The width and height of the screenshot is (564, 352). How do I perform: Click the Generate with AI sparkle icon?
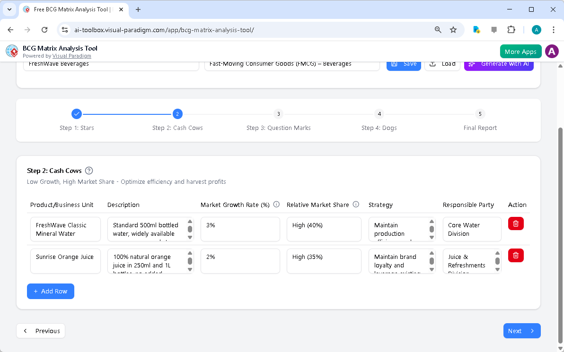pyautogui.click(x=471, y=63)
